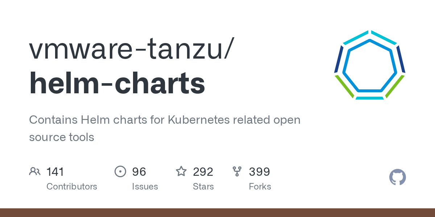Viewport: 435px width, 217px height.
Task: Click the VMware Tanzu heptagon logo
Action: pyautogui.click(x=369, y=65)
